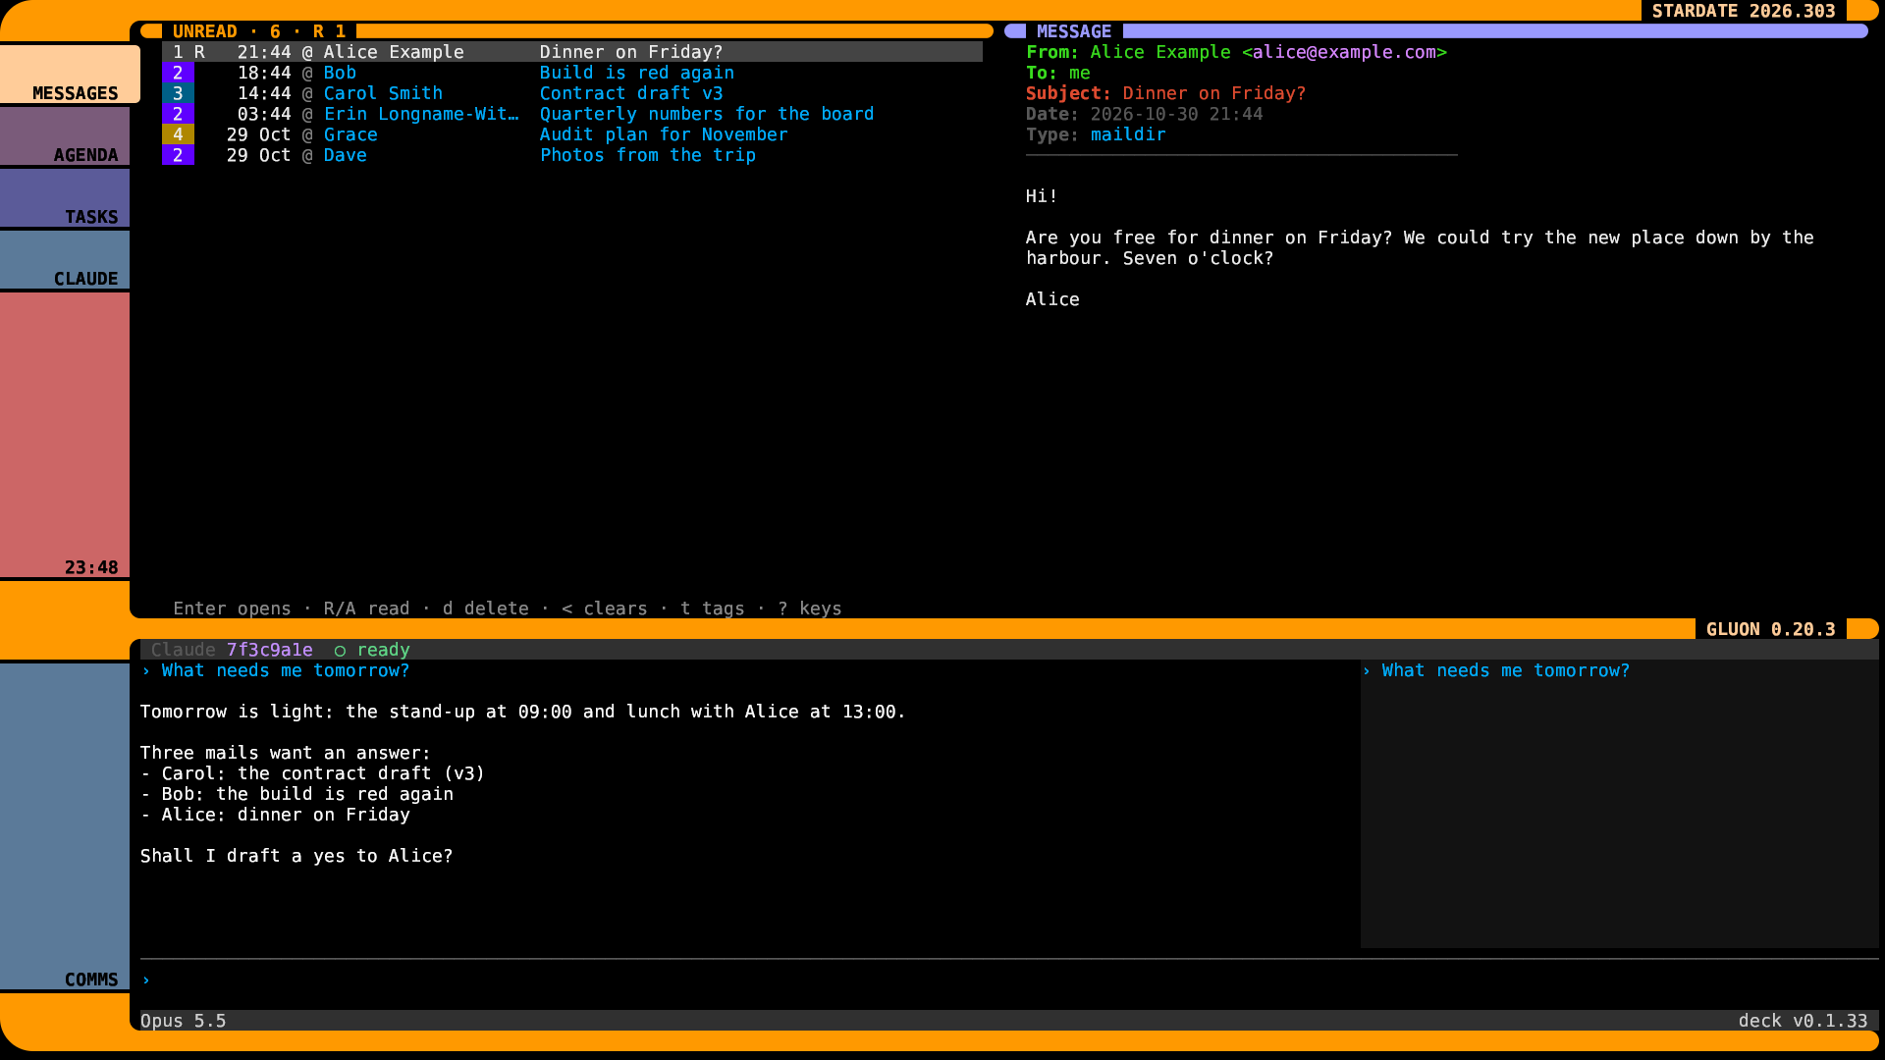Open Quarterly numbers for the board message
The height and width of the screenshot is (1060, 1885).
572,114
